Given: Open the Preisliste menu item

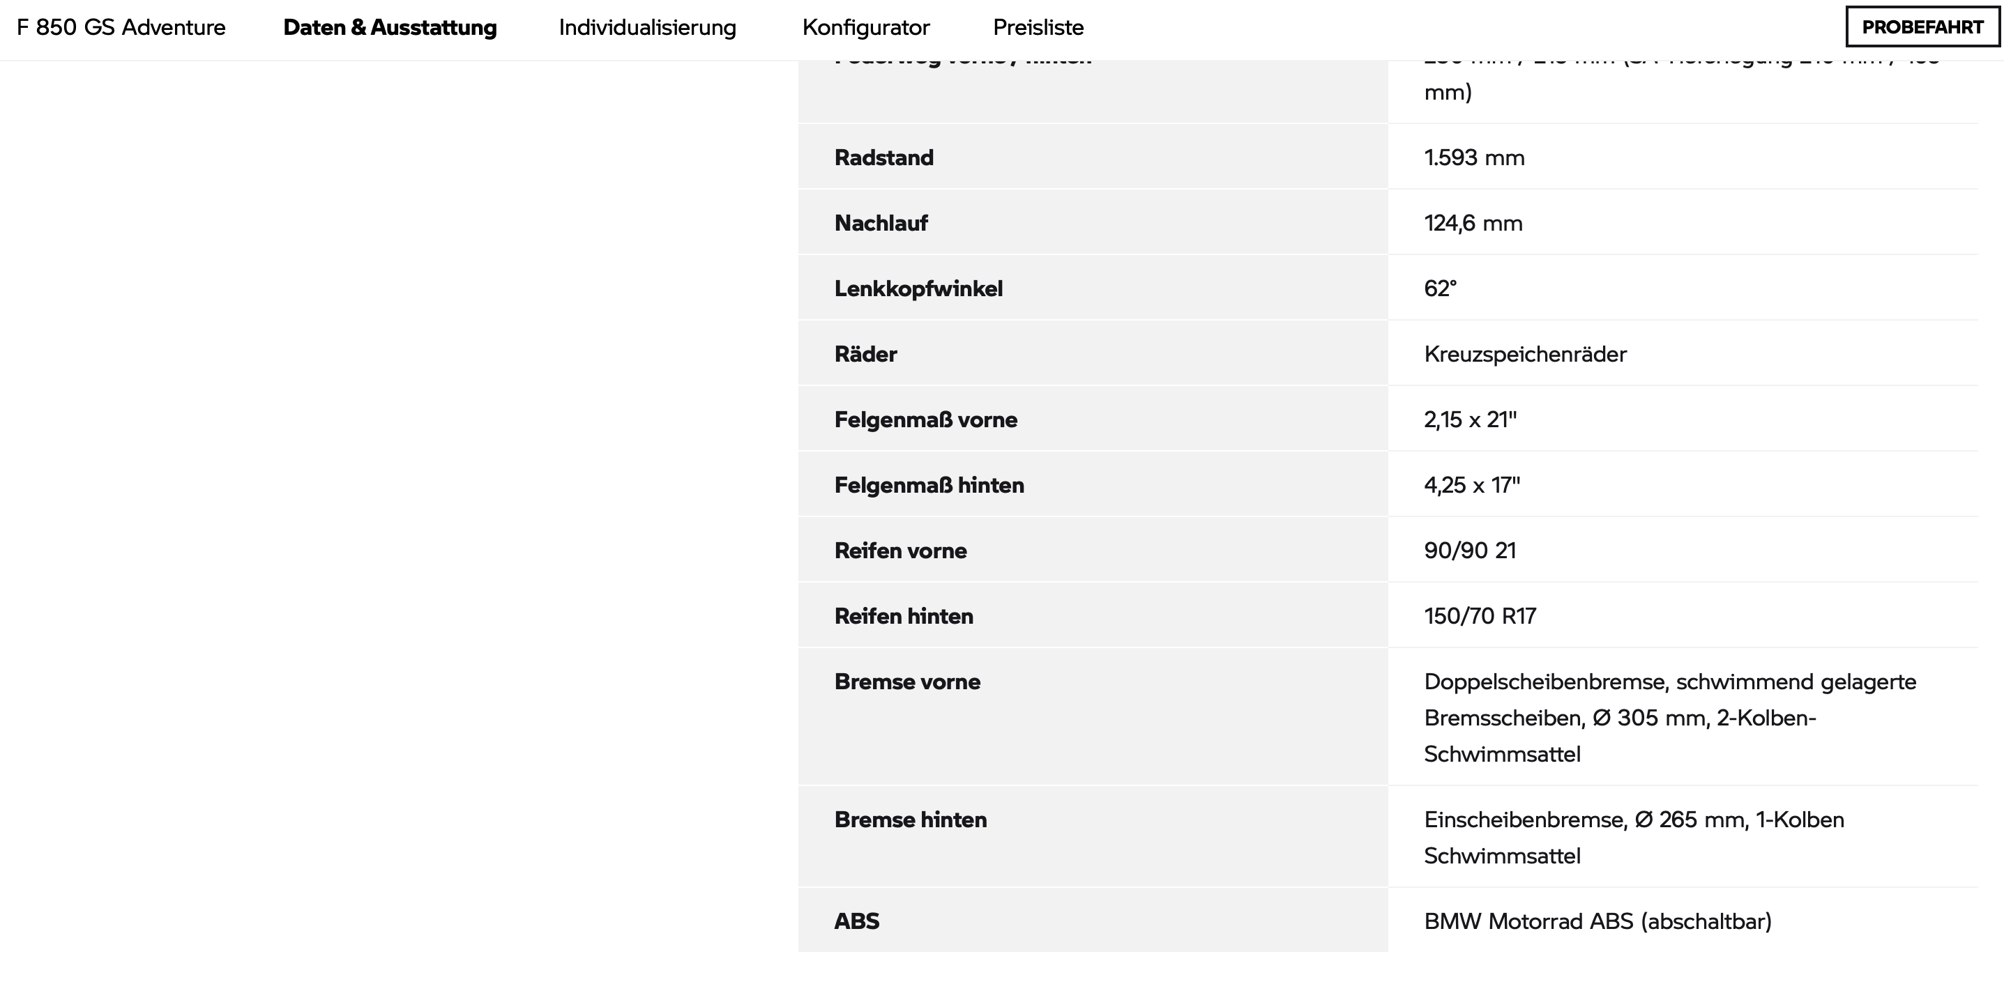Looking at the screenshot, I should click(x=1038, y=27).
